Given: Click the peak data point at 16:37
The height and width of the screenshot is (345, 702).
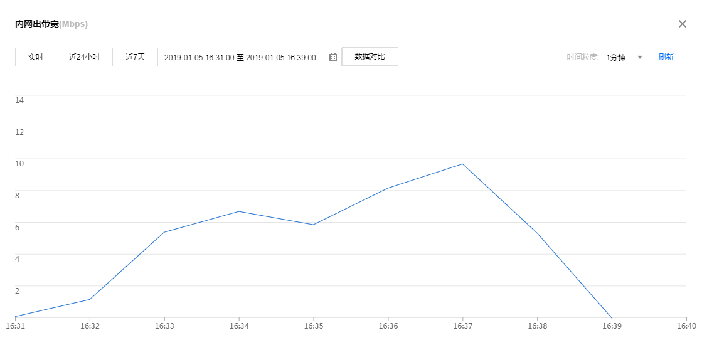Looking at the screenshot, I should click(462, 164).
